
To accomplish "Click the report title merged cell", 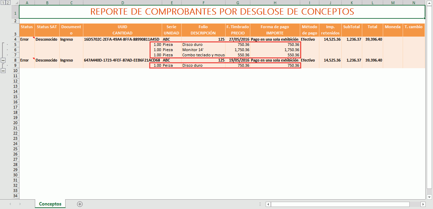I will tap(222, 11).
